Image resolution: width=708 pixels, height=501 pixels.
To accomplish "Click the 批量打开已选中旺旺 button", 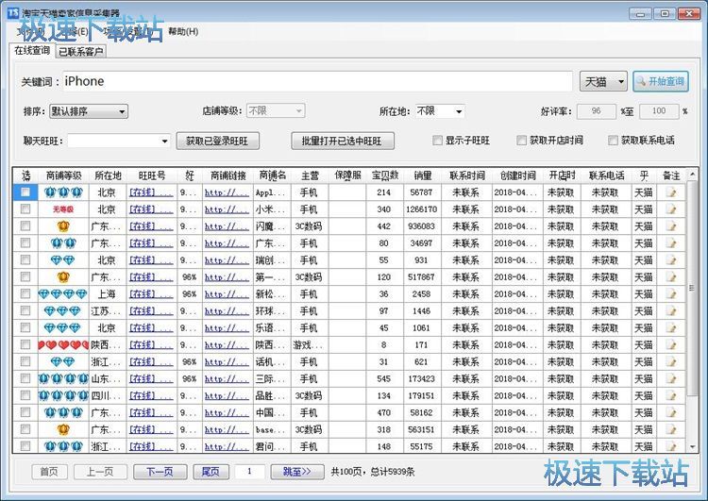I will click(x=342, y=141).
